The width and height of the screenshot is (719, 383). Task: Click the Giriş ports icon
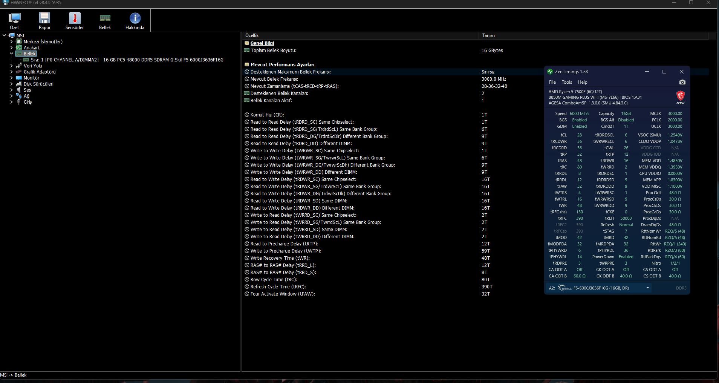[19, 102]
